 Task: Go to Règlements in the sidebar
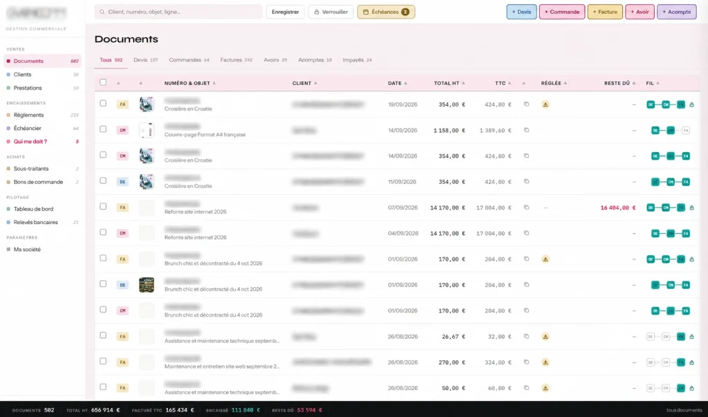pos(42,115)
